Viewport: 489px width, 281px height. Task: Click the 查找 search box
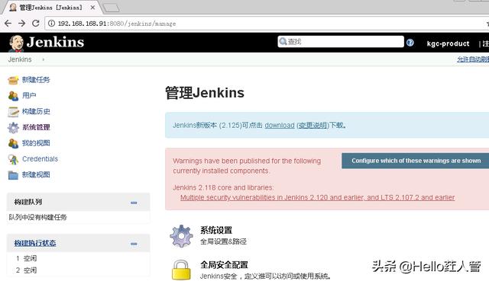341,41
